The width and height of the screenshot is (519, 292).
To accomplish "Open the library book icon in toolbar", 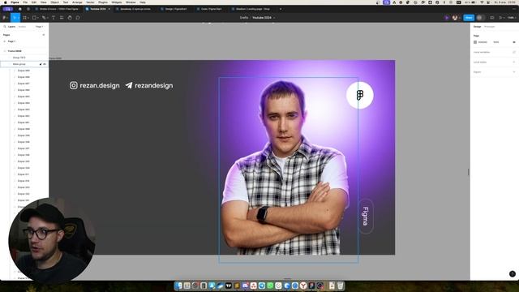I will pos(492,18).
